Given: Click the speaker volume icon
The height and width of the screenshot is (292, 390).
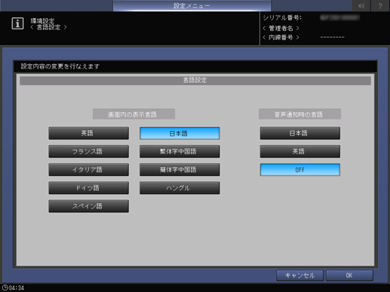Looking at the screenshot, I should point(361,5).
